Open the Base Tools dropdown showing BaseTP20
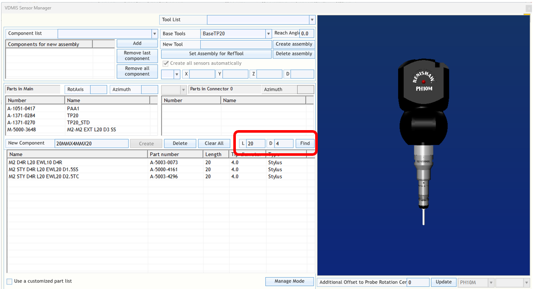Screen dimensions: 533x289 [x=268, y=33]
